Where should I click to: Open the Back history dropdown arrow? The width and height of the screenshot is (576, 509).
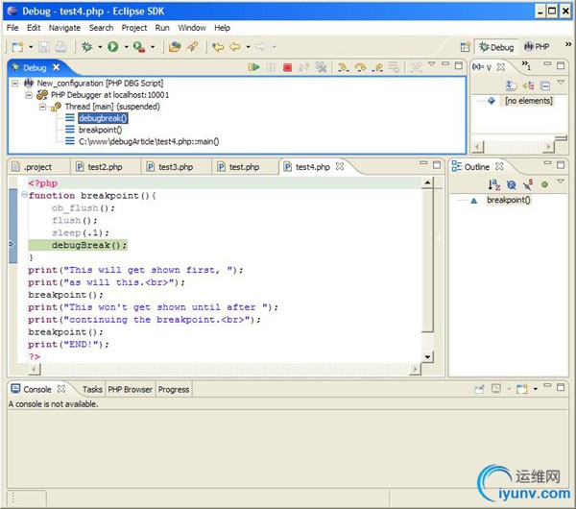tap(249, 47)
